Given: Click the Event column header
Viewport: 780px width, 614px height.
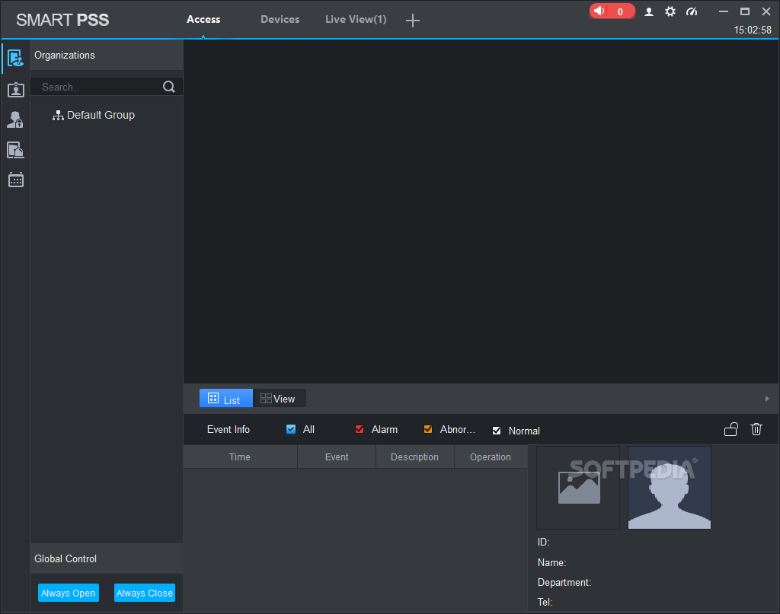Looking at the screenshot, I should click(337, 457).
